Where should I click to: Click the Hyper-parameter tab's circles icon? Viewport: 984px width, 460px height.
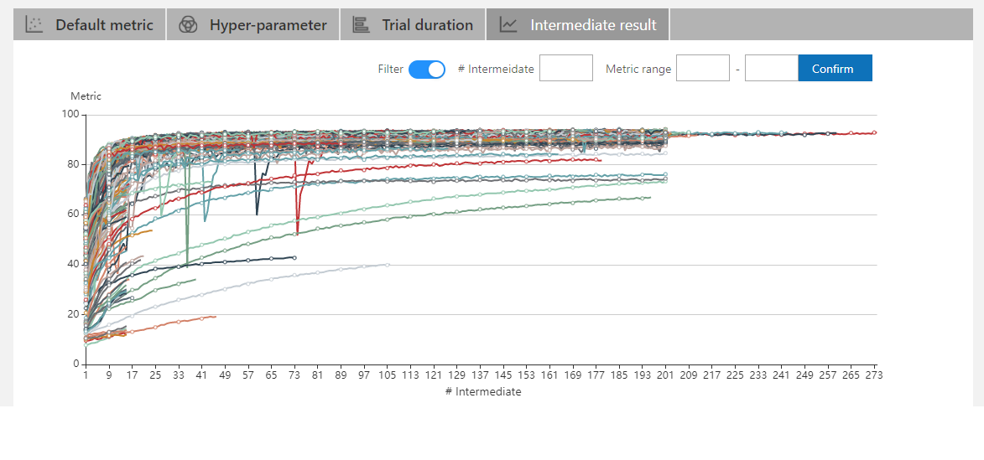point(188,25)
